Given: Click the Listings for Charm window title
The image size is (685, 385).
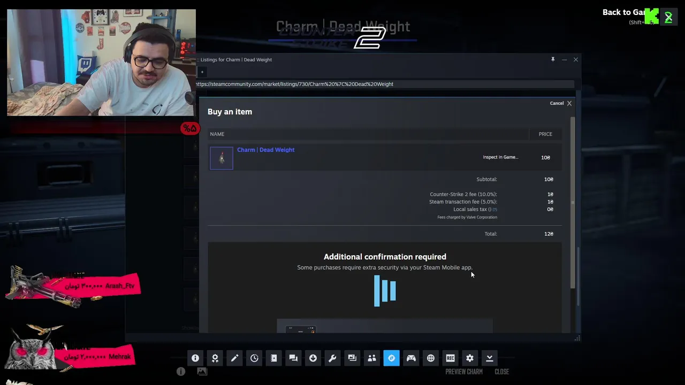Looking at the screenshot, I should click(x=236, y=59).
